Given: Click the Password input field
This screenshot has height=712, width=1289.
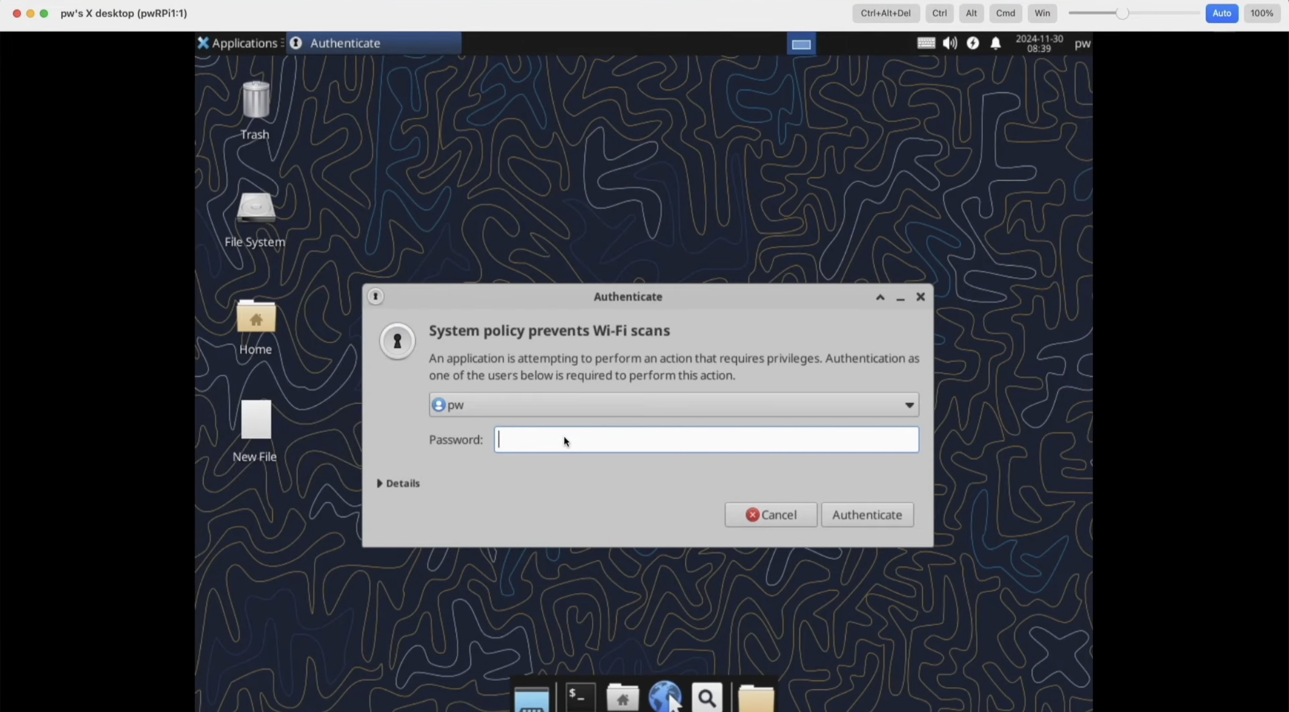Looking at the screenshot, I should click(706, 440).
